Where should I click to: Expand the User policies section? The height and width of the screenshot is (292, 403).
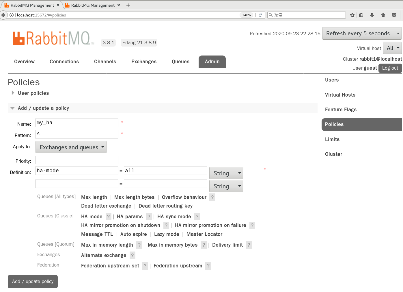click(33, 93)
